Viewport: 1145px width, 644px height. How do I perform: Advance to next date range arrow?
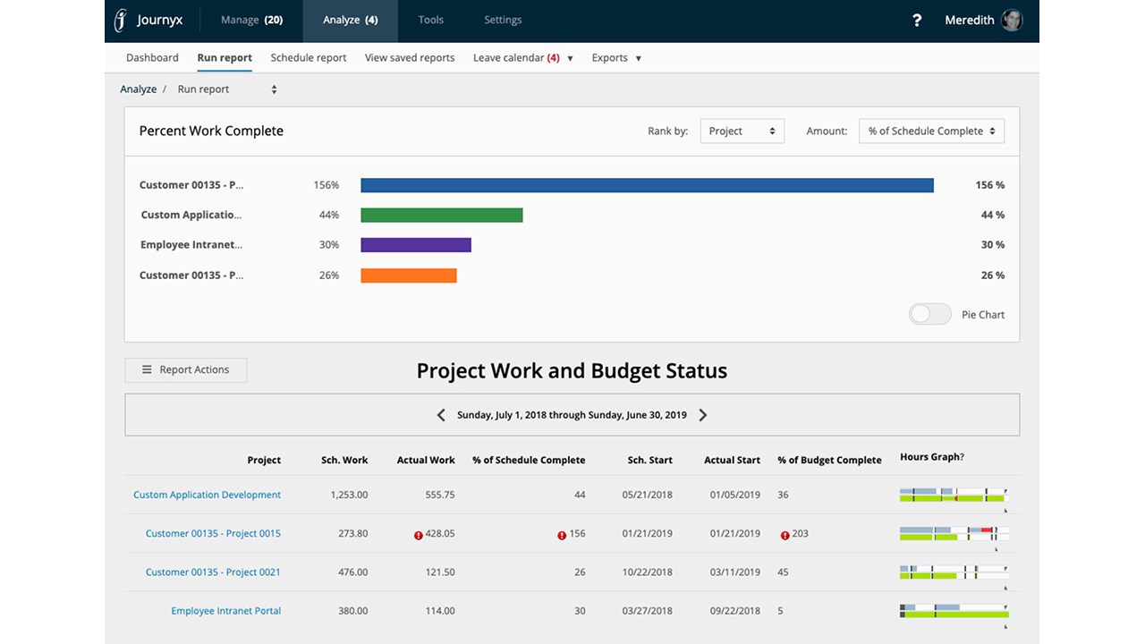703,415
